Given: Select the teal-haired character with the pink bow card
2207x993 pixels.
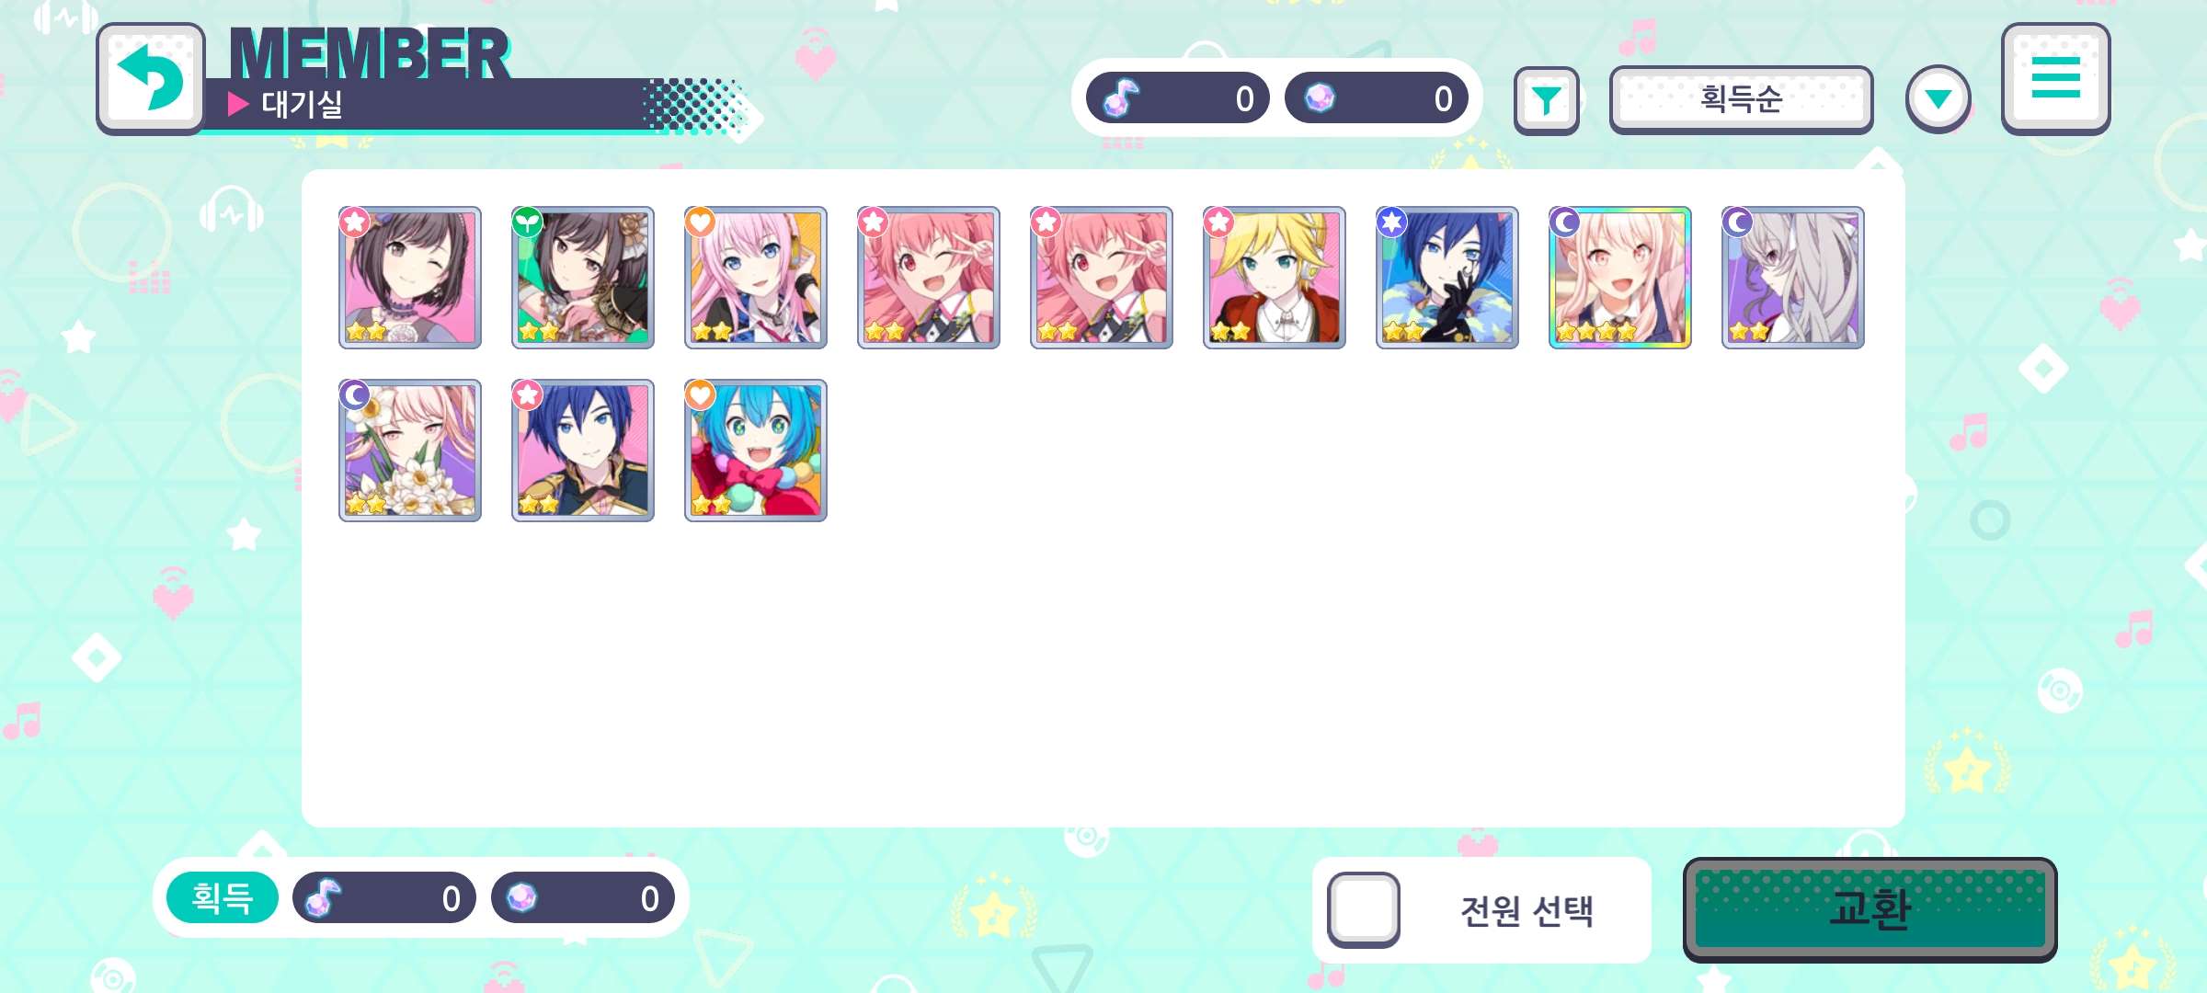Looking at the screenshot, I should point(755,451).
